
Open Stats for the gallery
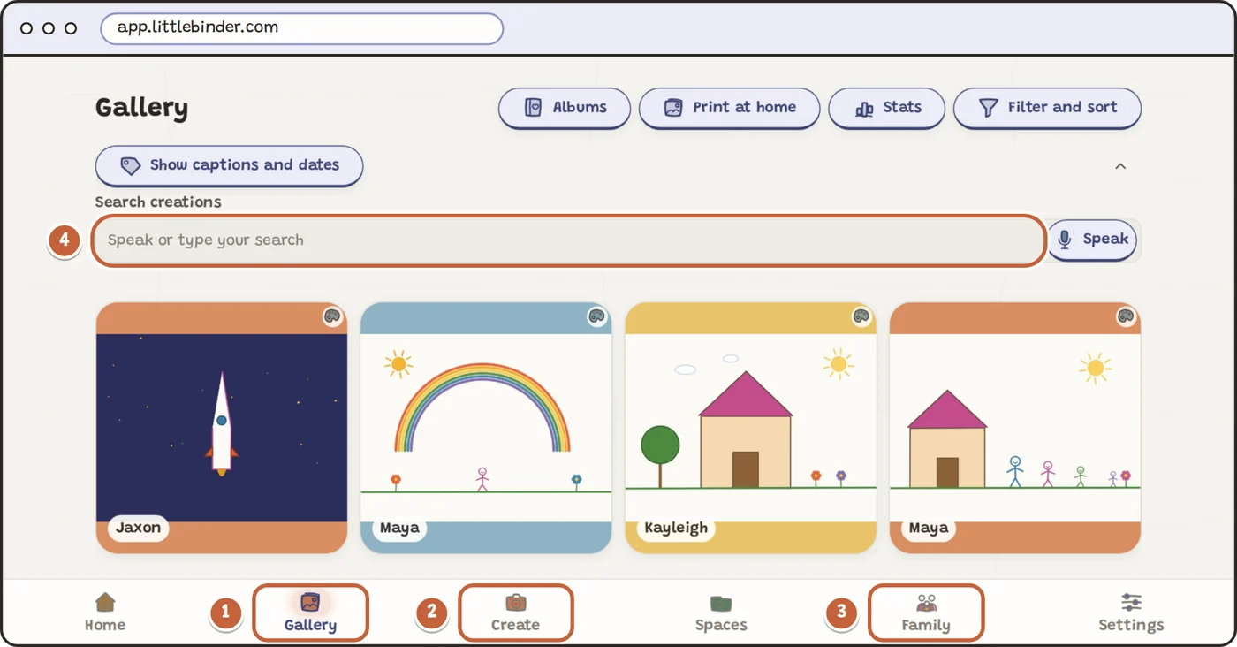tap(886, 108)
